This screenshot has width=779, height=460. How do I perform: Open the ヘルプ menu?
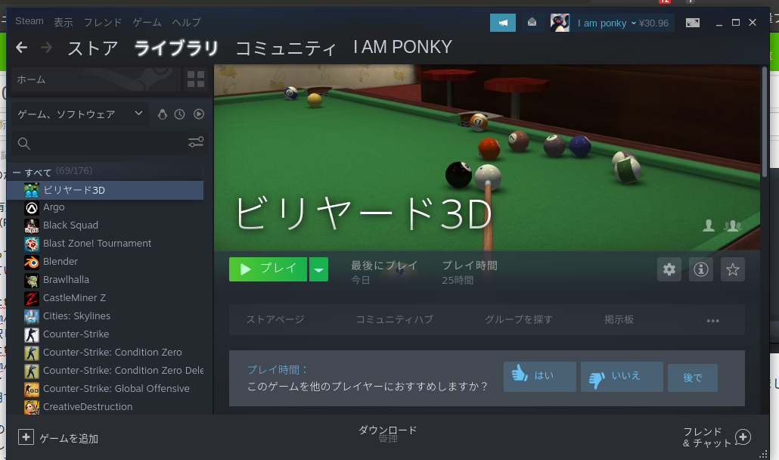coord(186,23)
